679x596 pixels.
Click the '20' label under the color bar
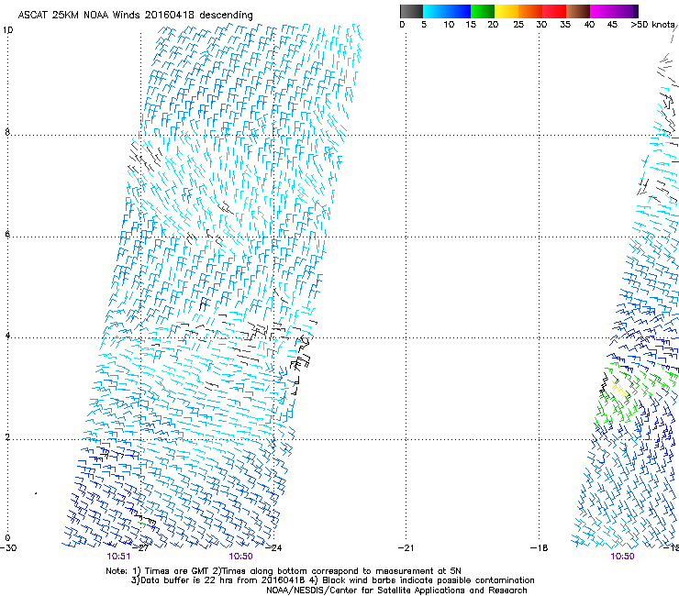[x=493, y=24]
